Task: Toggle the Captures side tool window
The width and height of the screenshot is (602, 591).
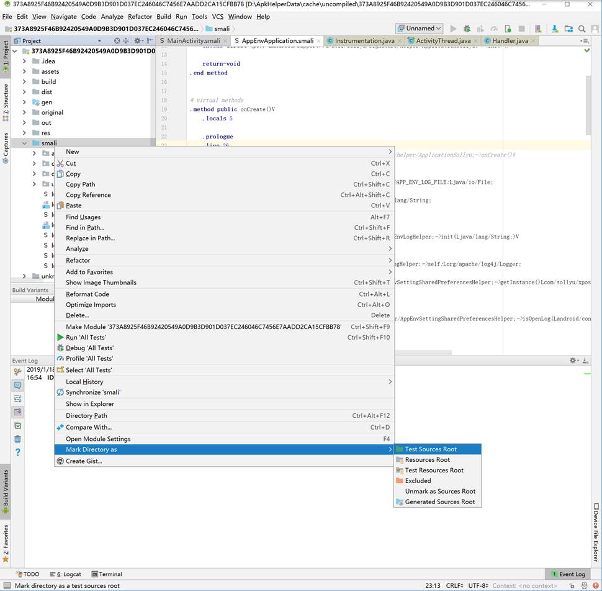Action: coord(6,148)
